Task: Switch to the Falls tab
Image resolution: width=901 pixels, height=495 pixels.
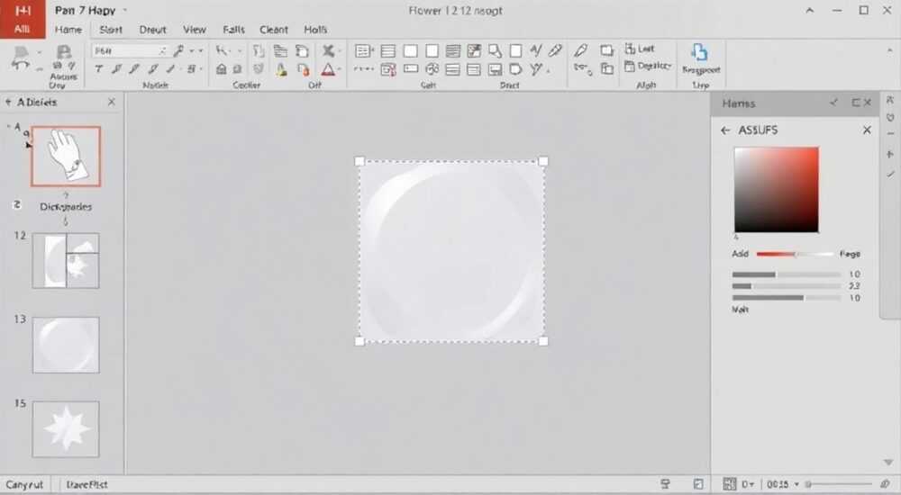Action: (x=233, y=30)
